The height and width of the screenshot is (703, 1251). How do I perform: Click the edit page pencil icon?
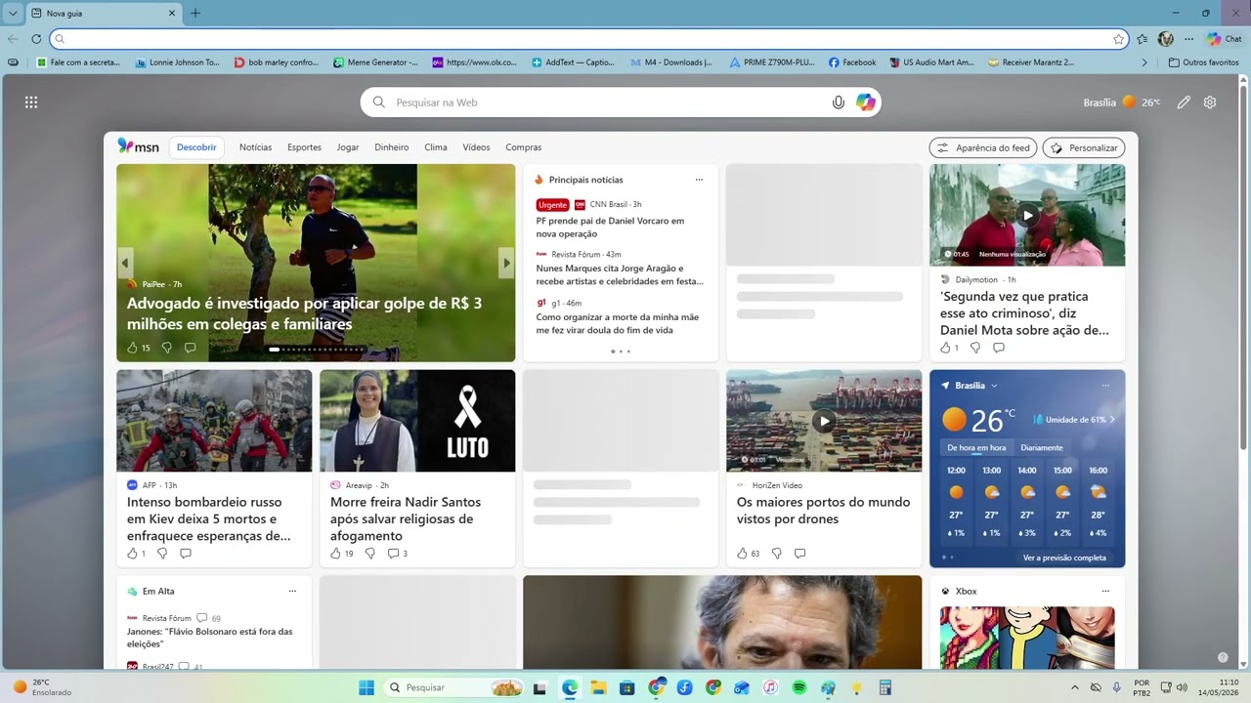[1184, 103]
